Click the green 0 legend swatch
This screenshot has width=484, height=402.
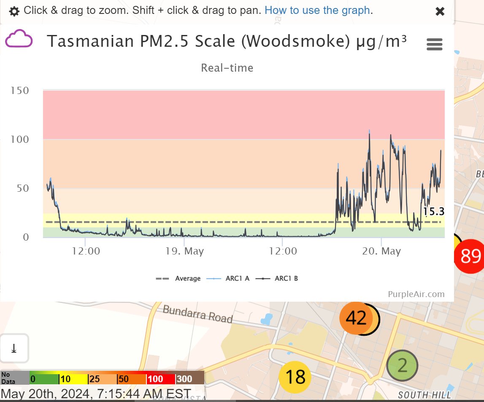pyautogui.click(x=44, y=378)
